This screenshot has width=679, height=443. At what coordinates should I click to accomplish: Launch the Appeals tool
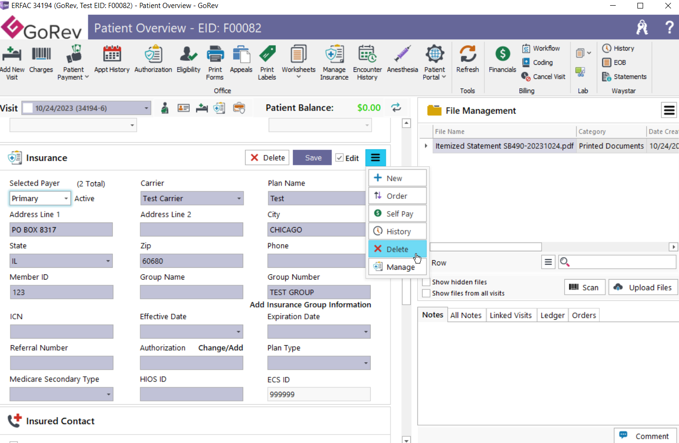(241, 61)
